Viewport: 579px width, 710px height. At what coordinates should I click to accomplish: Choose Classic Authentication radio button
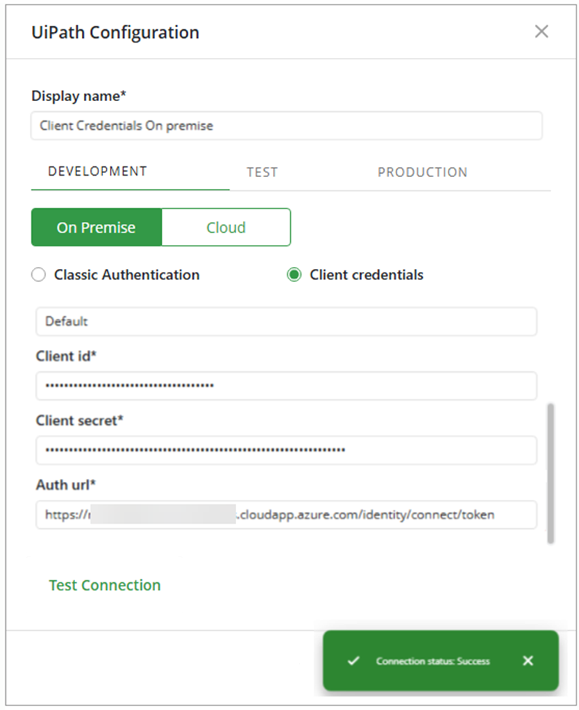(39, 274)
